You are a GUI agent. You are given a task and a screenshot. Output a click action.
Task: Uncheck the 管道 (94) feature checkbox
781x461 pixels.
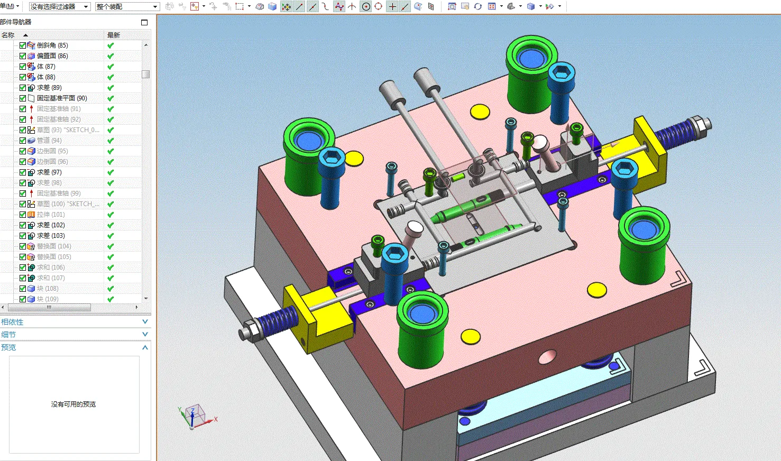(23, 141)
